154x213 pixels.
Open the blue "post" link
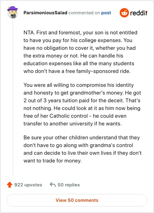pos(106,13)
